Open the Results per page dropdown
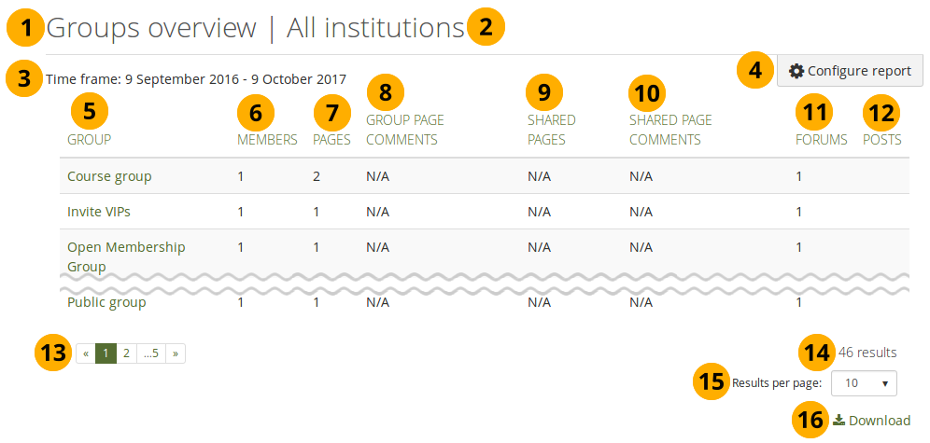Screen dimensions: 930x443 coord(864,383)
